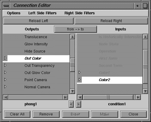The height and width of the screenshot is (122, 151).
Task: Click the Inputs list scroll-down arrow
Action: pos(145,91)
